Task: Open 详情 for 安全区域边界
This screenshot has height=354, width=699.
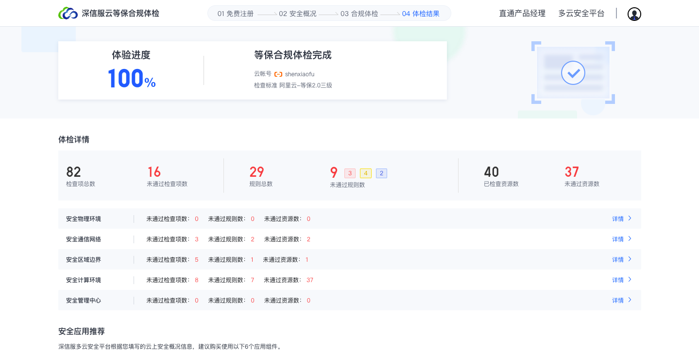Action: [x=618, y=260]
